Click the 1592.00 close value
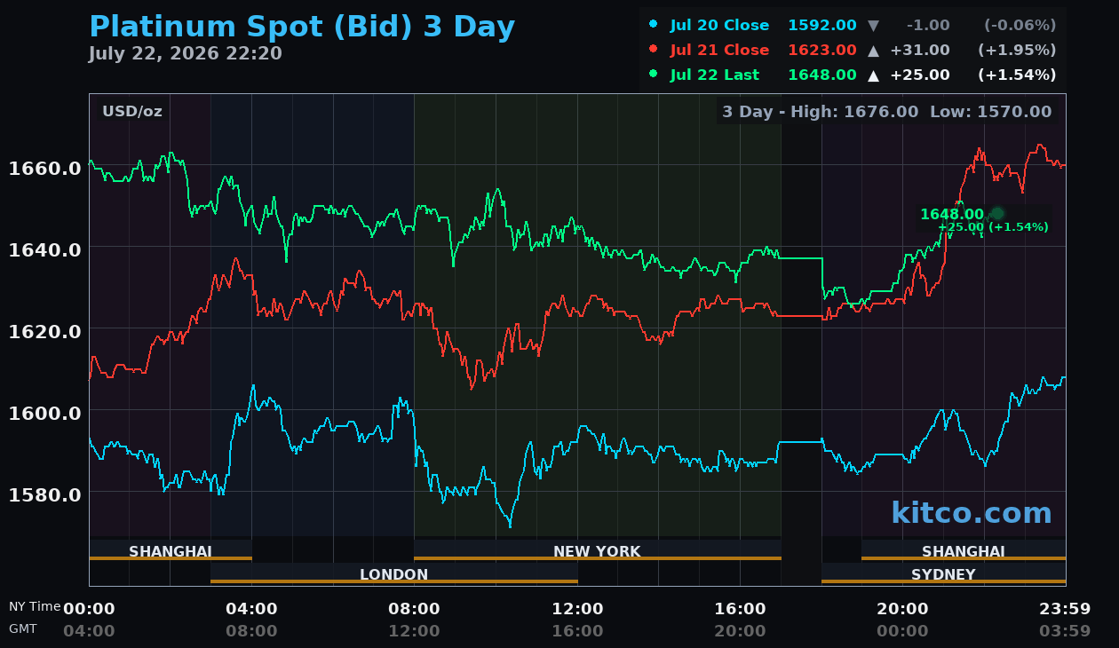1119x648 pixels. [822, 26]
